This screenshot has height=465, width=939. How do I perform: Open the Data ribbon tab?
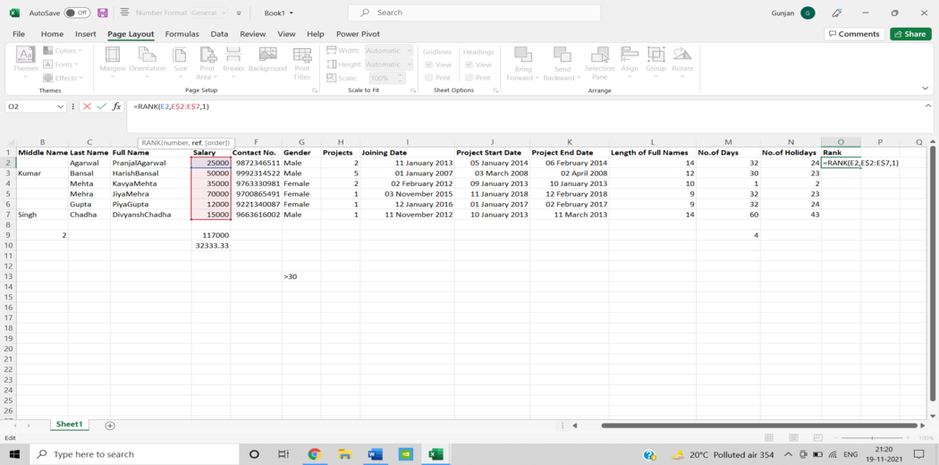[x=219, y=34]
